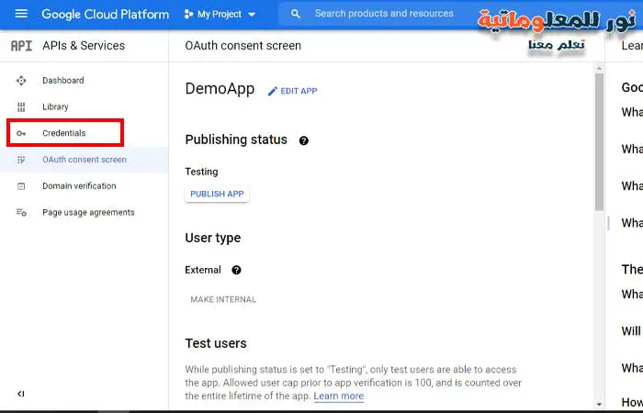Open the My Project selector dropdown
The height and width of the screenshot is (413, 643).
[220, 15]
